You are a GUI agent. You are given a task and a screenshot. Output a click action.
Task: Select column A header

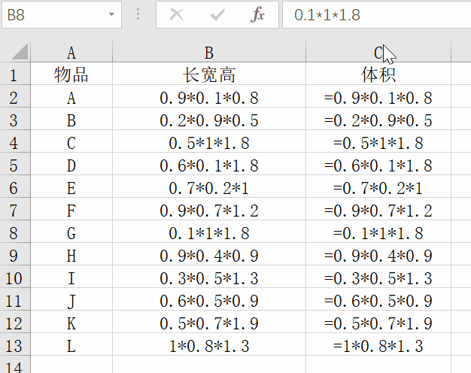pyautogui.click(x=71, y=52)
